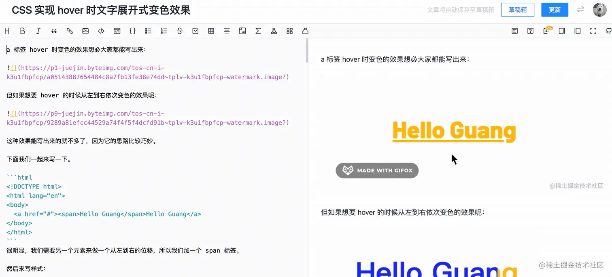Insert an image with the picture icon
This screenshot has height=277, width=612.
(x=85, y=31)
